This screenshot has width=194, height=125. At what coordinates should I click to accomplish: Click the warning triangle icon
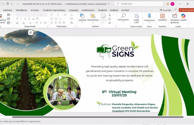tap(168, 4)
